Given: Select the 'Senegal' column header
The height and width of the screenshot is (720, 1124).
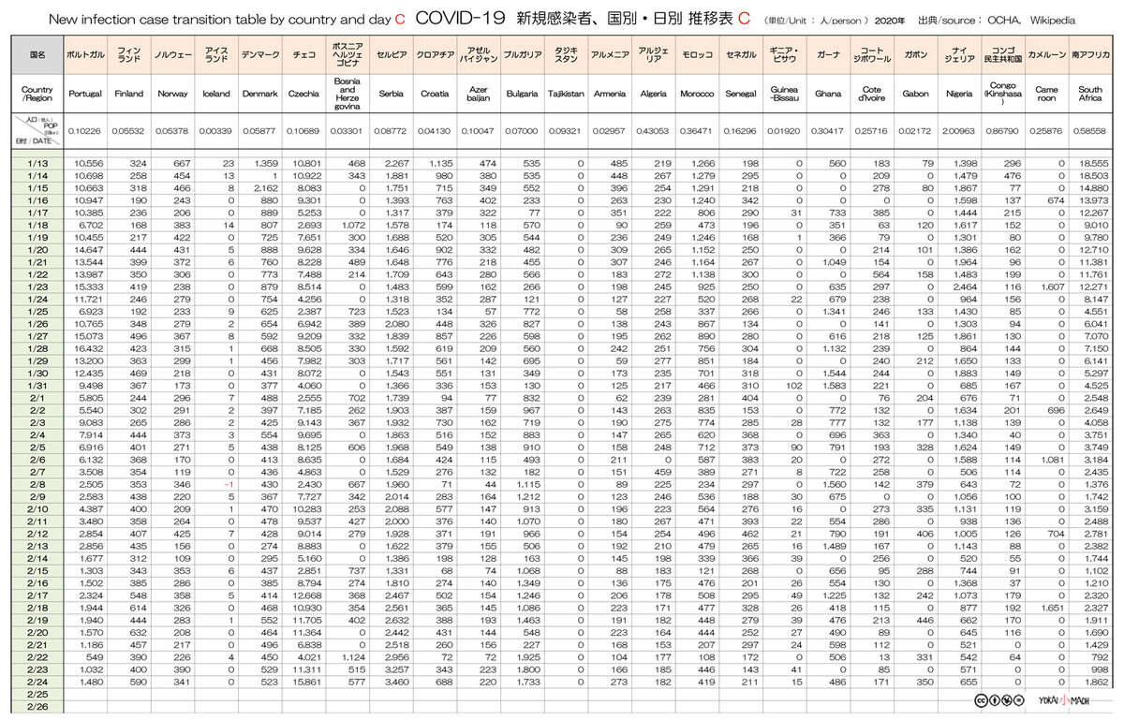Looking at the screenshot, I should click(741, 95).
